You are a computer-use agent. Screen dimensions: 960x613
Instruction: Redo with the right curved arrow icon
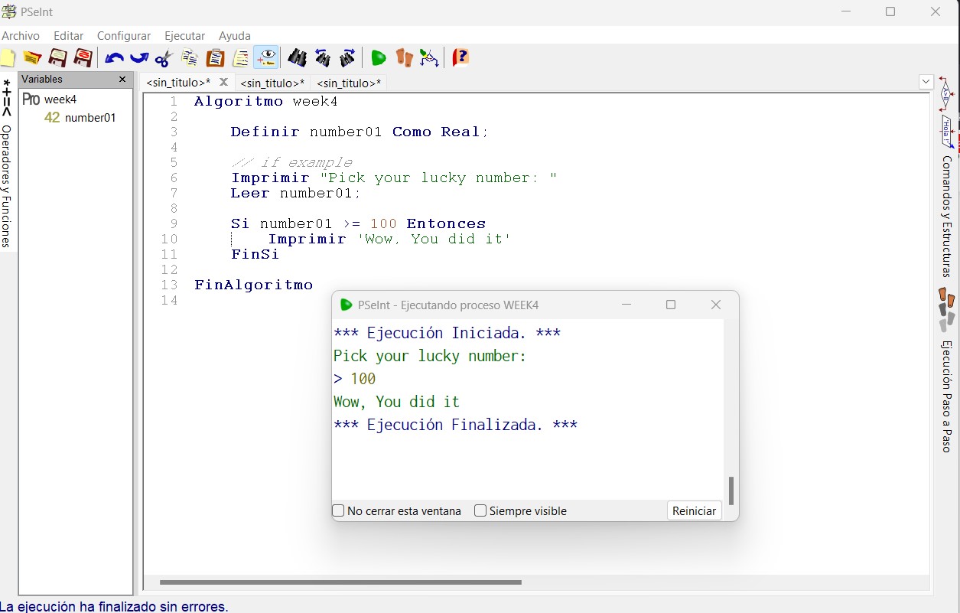point(139,58)
